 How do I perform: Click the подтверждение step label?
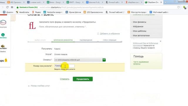86,40
